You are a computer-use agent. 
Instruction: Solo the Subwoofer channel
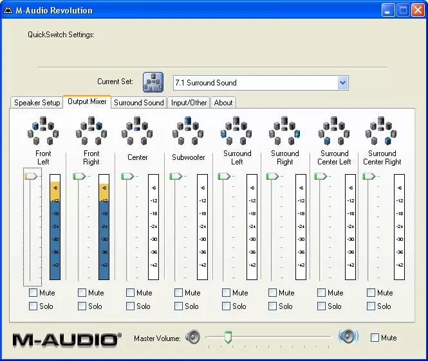(178, 306)
